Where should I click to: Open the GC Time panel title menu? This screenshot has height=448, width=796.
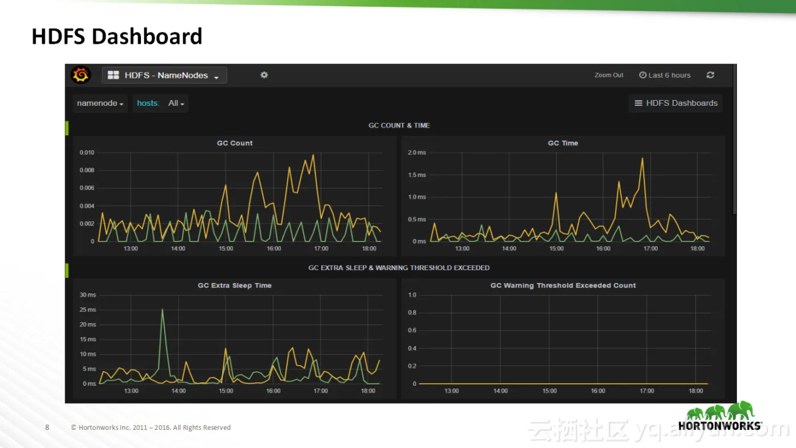point(563,143)
